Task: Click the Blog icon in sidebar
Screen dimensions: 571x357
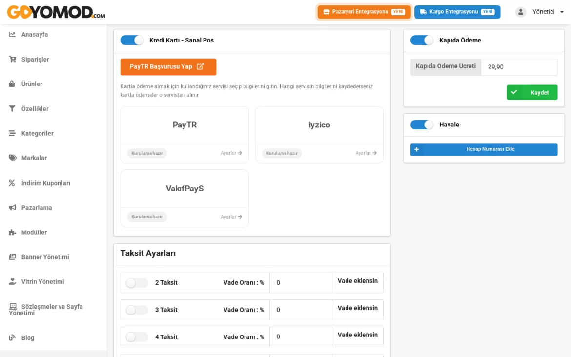Action: [12, 337]
